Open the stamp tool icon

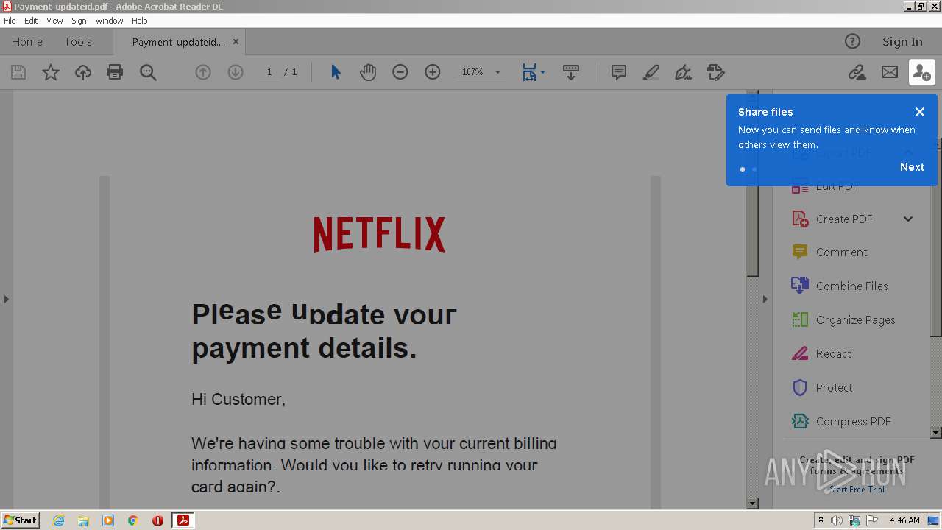coord(715,72)
